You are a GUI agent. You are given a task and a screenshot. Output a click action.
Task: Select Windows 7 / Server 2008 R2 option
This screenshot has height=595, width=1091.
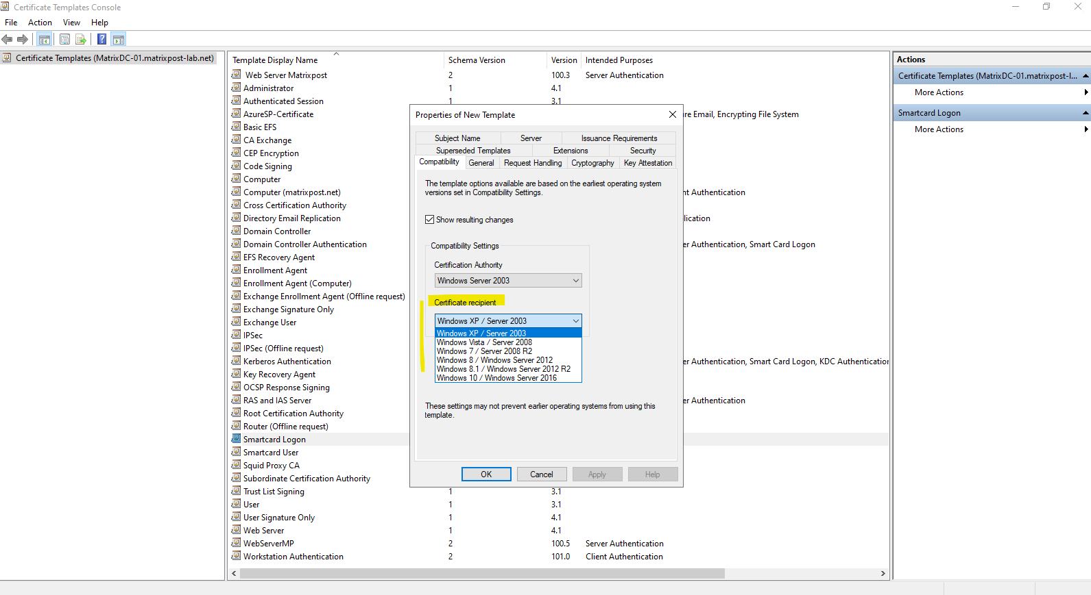pos(508,351)
